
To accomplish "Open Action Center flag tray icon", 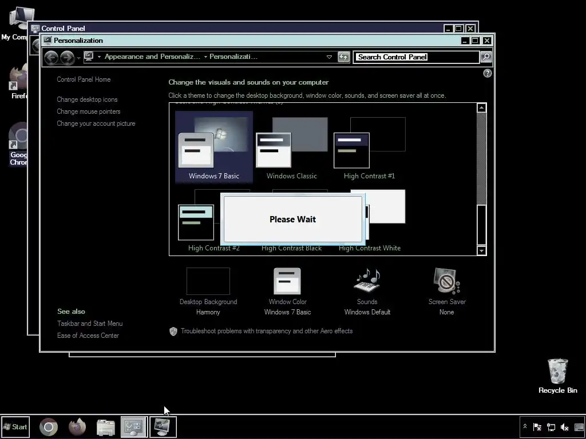I will pyautogui.click(x=537, y=426).
